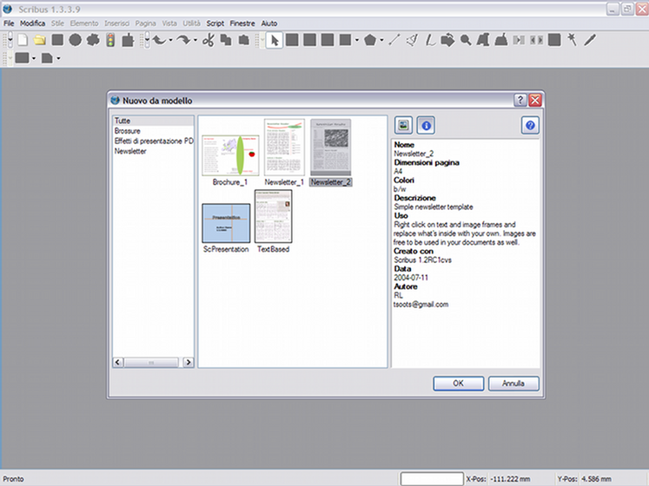Select the Bezier curve pen tool

[x=412, y=40]
